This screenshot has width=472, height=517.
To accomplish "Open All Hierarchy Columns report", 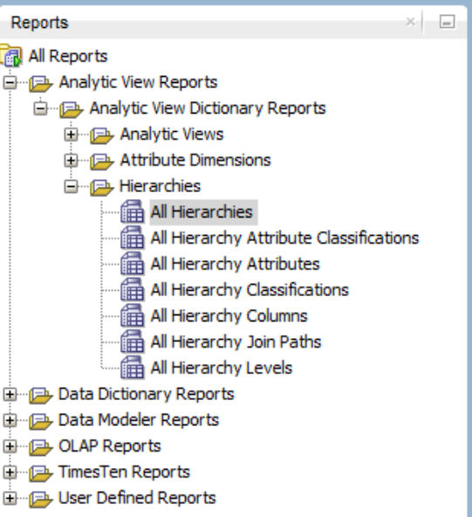I will (229, 316).
